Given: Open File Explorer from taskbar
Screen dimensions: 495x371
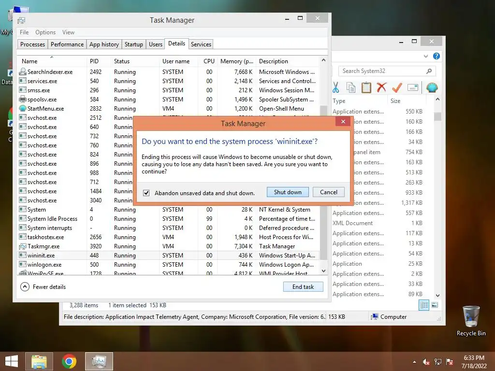Looking at the screenshot, I should (39, 361).
